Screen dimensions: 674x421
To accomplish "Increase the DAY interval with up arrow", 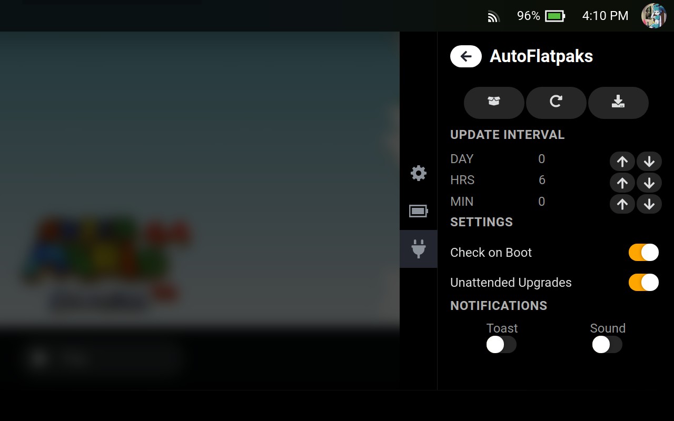I will (x=622, y=162).
